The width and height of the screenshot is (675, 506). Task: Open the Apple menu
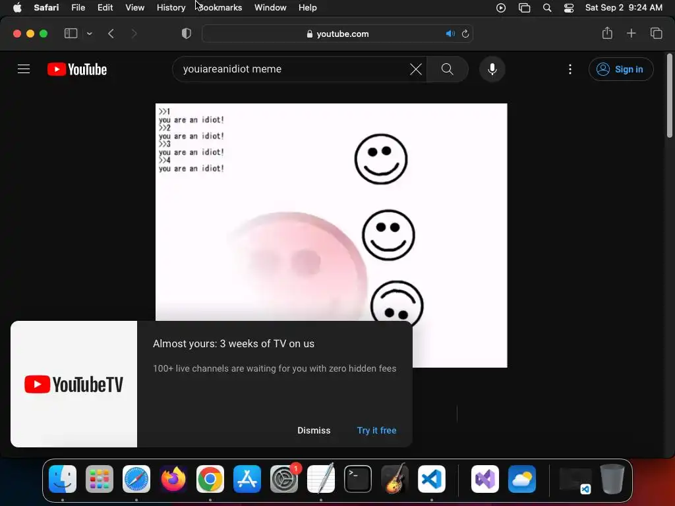(17, 8)
